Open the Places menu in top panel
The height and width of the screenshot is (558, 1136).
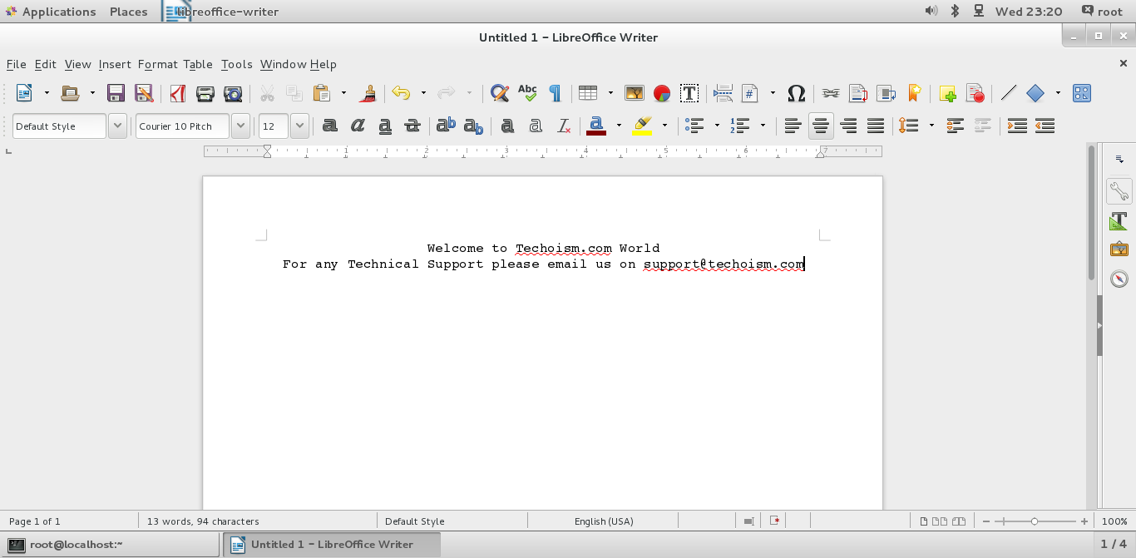[129, 12]
